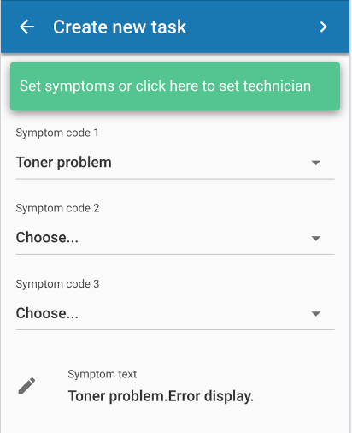Click the 'Symptom code 3' label

[x=57, y=284]
